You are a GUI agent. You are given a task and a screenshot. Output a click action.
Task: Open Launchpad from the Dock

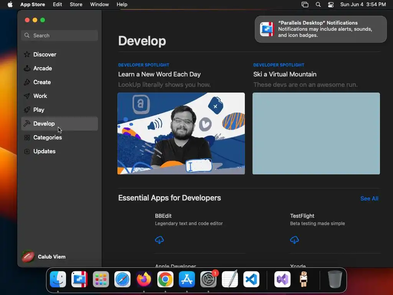pos(101,279)
